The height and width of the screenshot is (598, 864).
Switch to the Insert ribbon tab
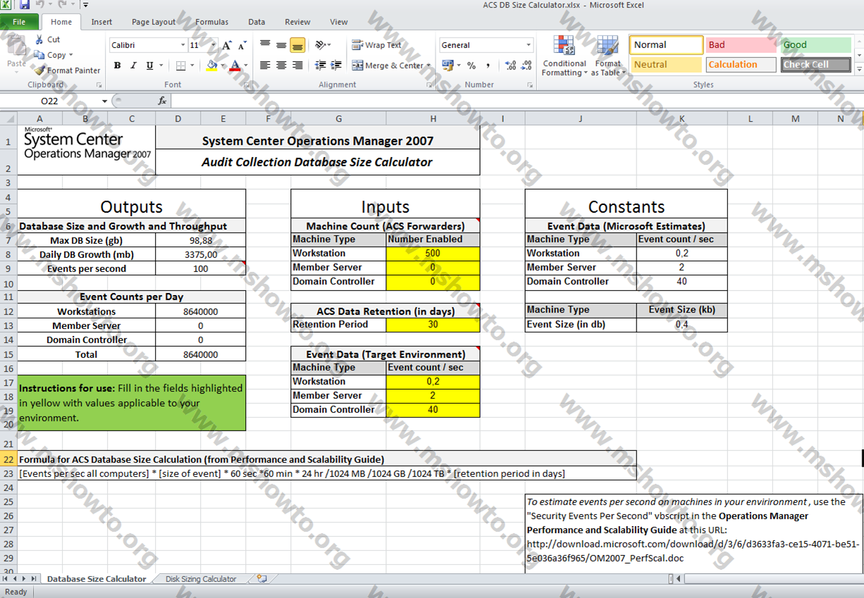101,22
